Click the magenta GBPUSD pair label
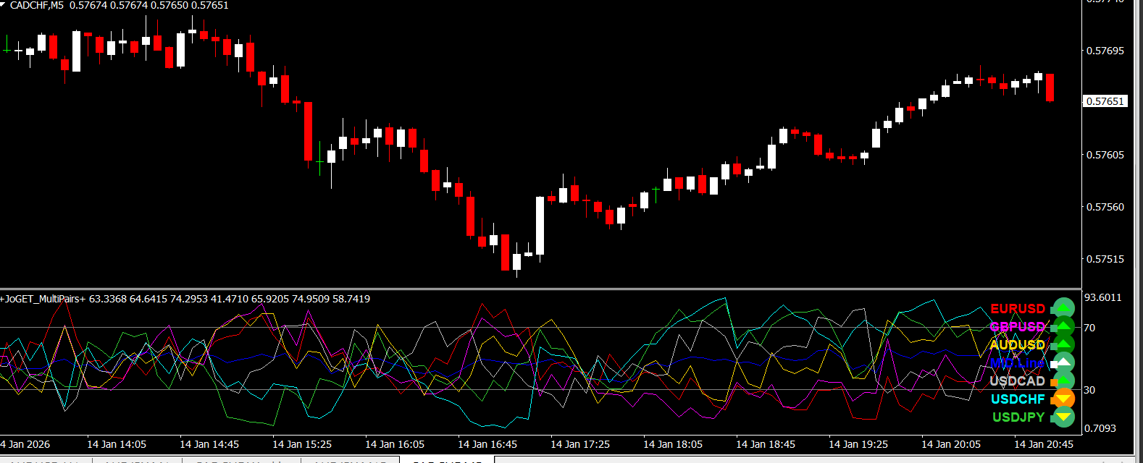Screen dimensions: 1143x463 (1018, 327)
